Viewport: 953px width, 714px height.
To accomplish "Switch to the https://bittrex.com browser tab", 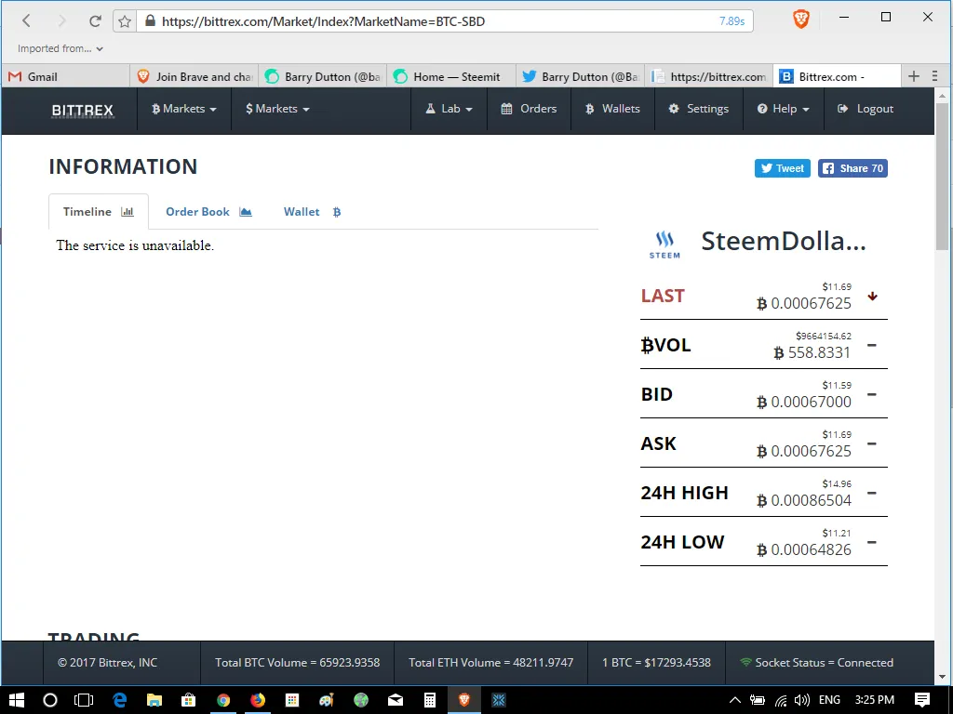I will pyautogui.click(x=708, y=76).
